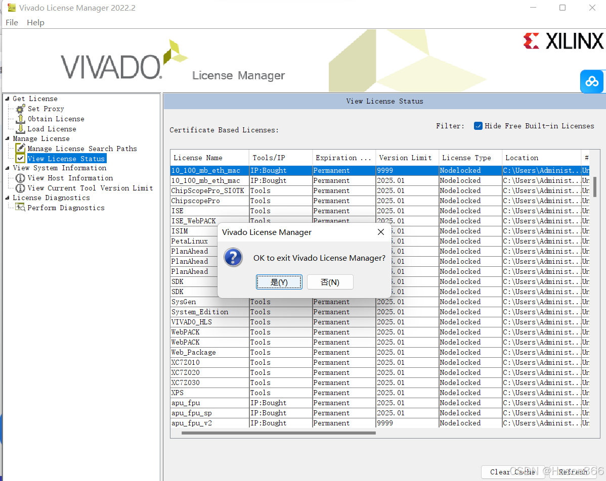Select the XC7Z020 license row
Viewport: 606px width, 481px height.
pyautogui.click(x=380, y=372)
